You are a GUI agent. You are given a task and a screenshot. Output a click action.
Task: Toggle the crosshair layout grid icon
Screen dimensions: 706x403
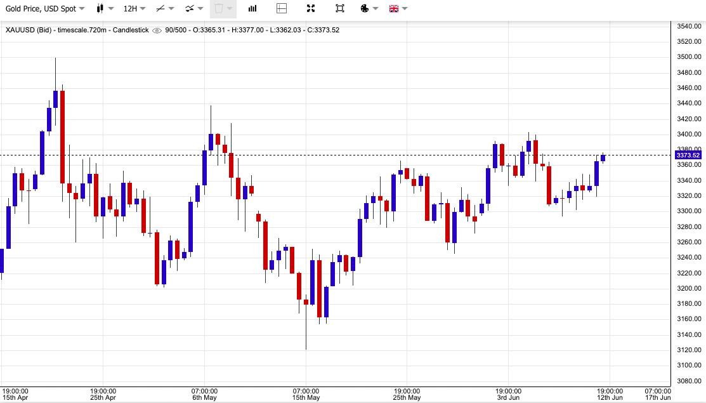(x=282, y=8)
